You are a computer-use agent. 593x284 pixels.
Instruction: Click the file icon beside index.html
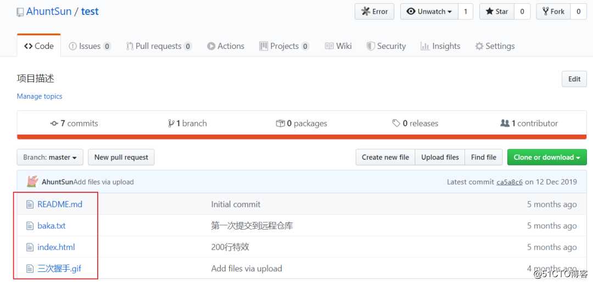coord(30,248)
